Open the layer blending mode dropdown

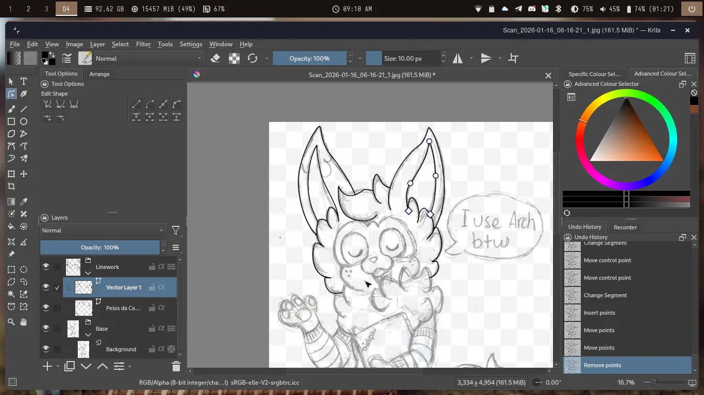coord(103,230)
